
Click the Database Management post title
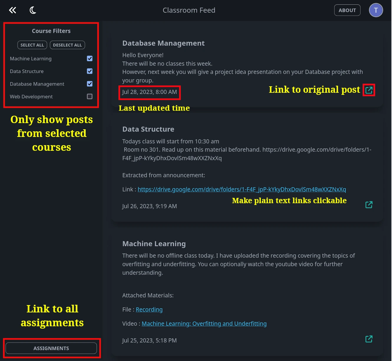tap(163, 43)
